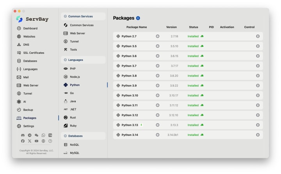Select Java package category
The width and height of the screenshot is (281, 174).
70,101
